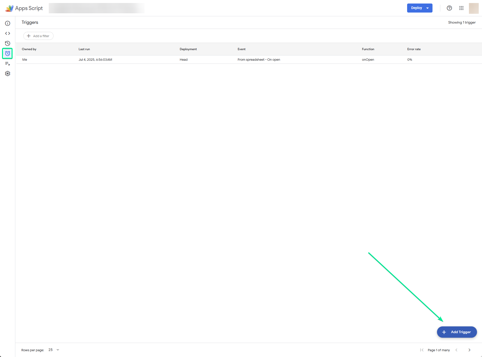The image size is (482, 357).
Task: Open Project History clock icon
Action: pyautogui.click(x=8, y=43)
